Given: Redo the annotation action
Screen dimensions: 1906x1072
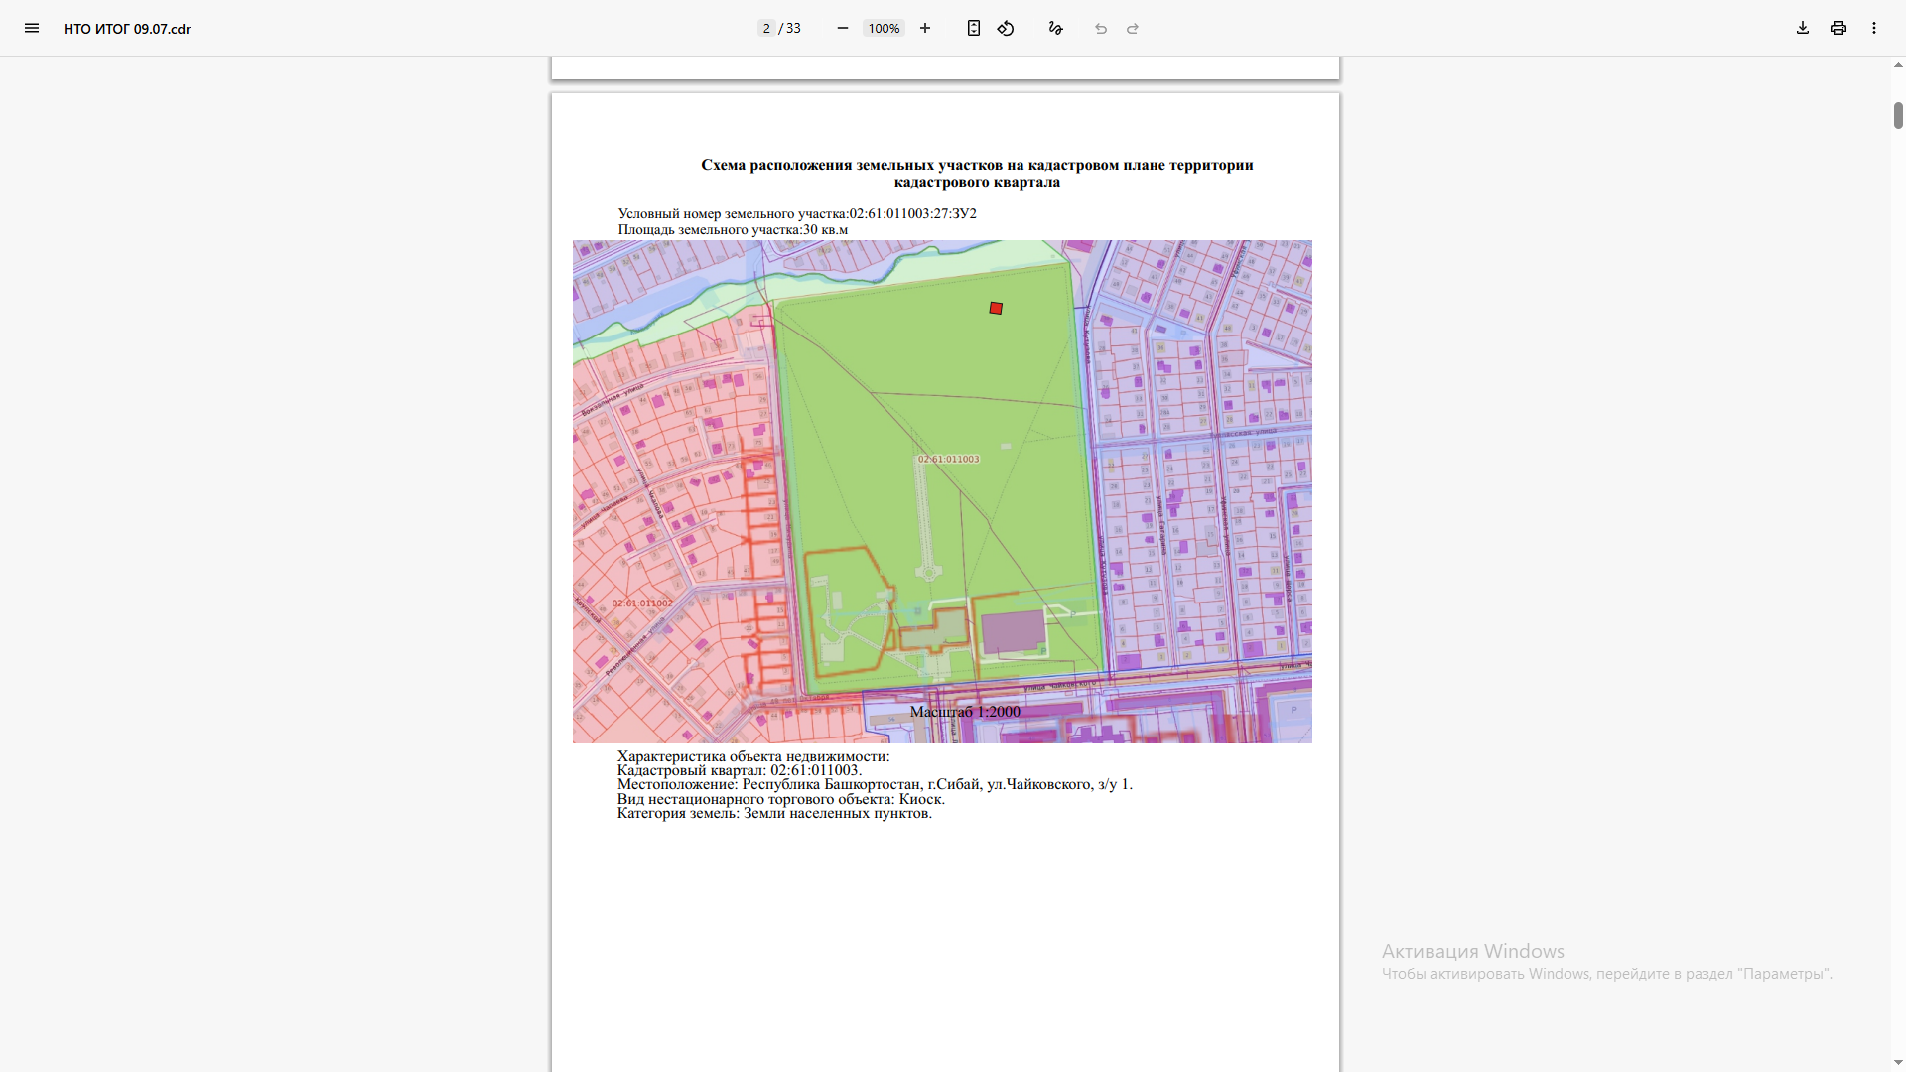Looking at the screenshot, I should click(1133, 28).
